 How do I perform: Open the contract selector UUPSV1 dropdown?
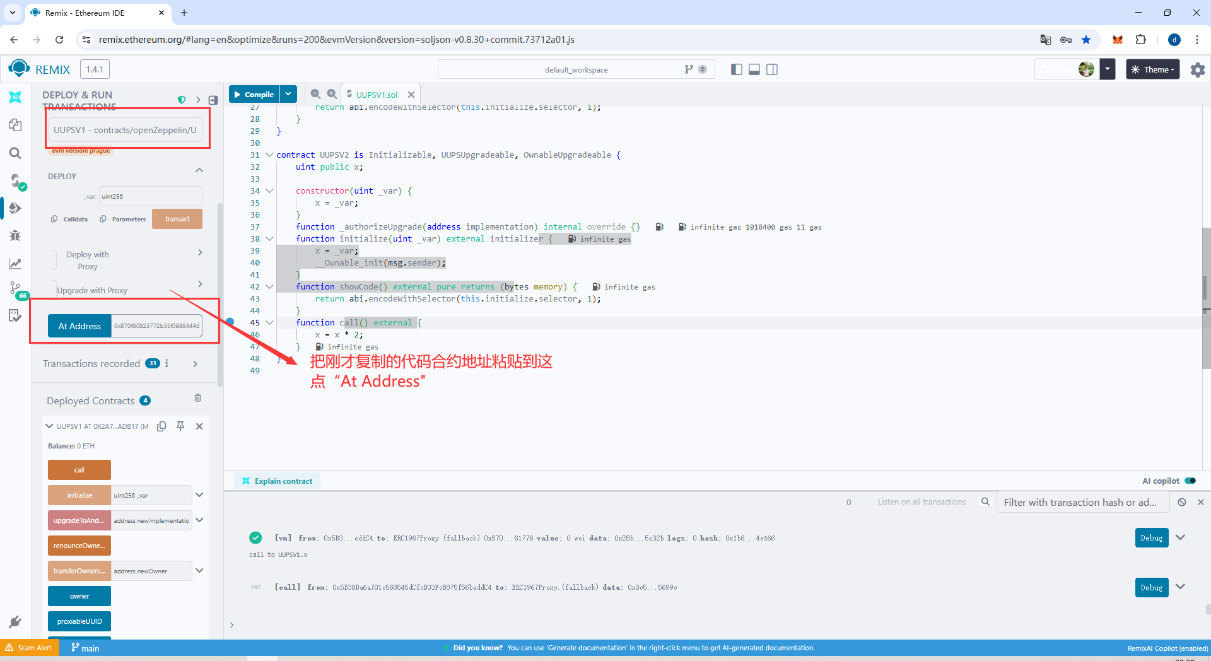coord(126,130)
